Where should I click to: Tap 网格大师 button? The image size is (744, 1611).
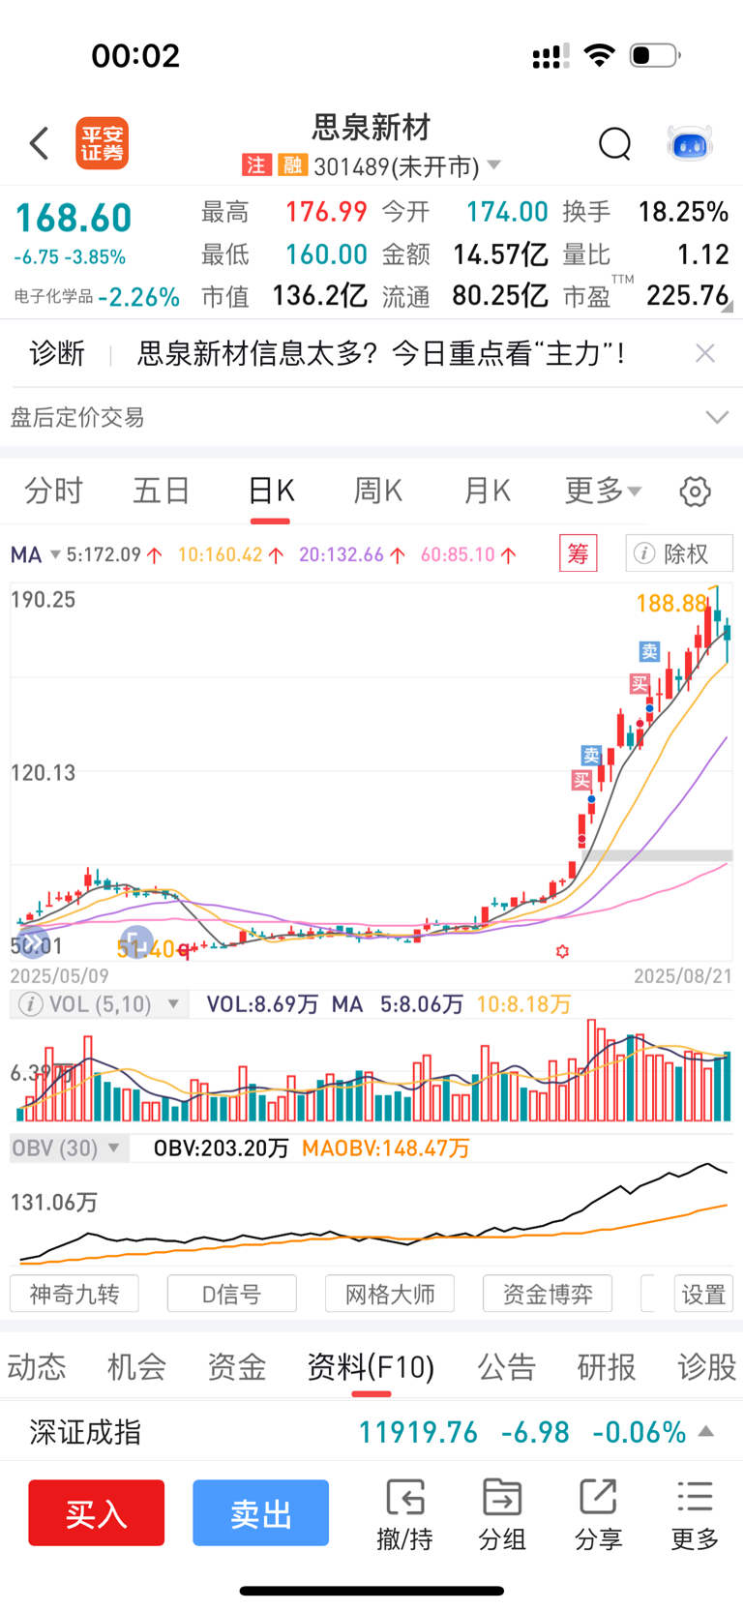[x=390, y=1294]
